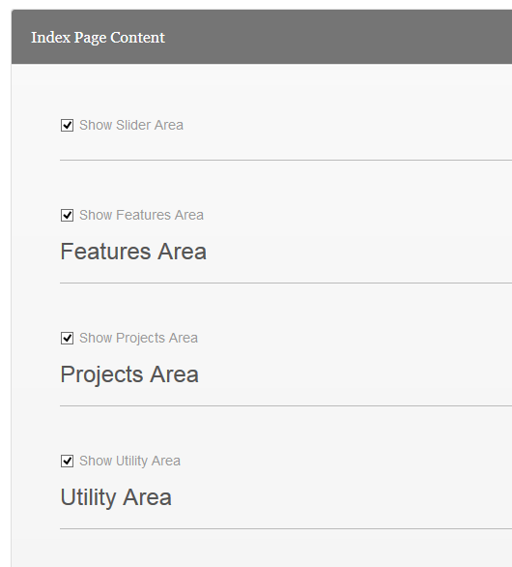This screenshot has width=512, height=567.
Task: Click the large 'Utility Area' heading
Action: pyautogui.click(x=116, y=497)
